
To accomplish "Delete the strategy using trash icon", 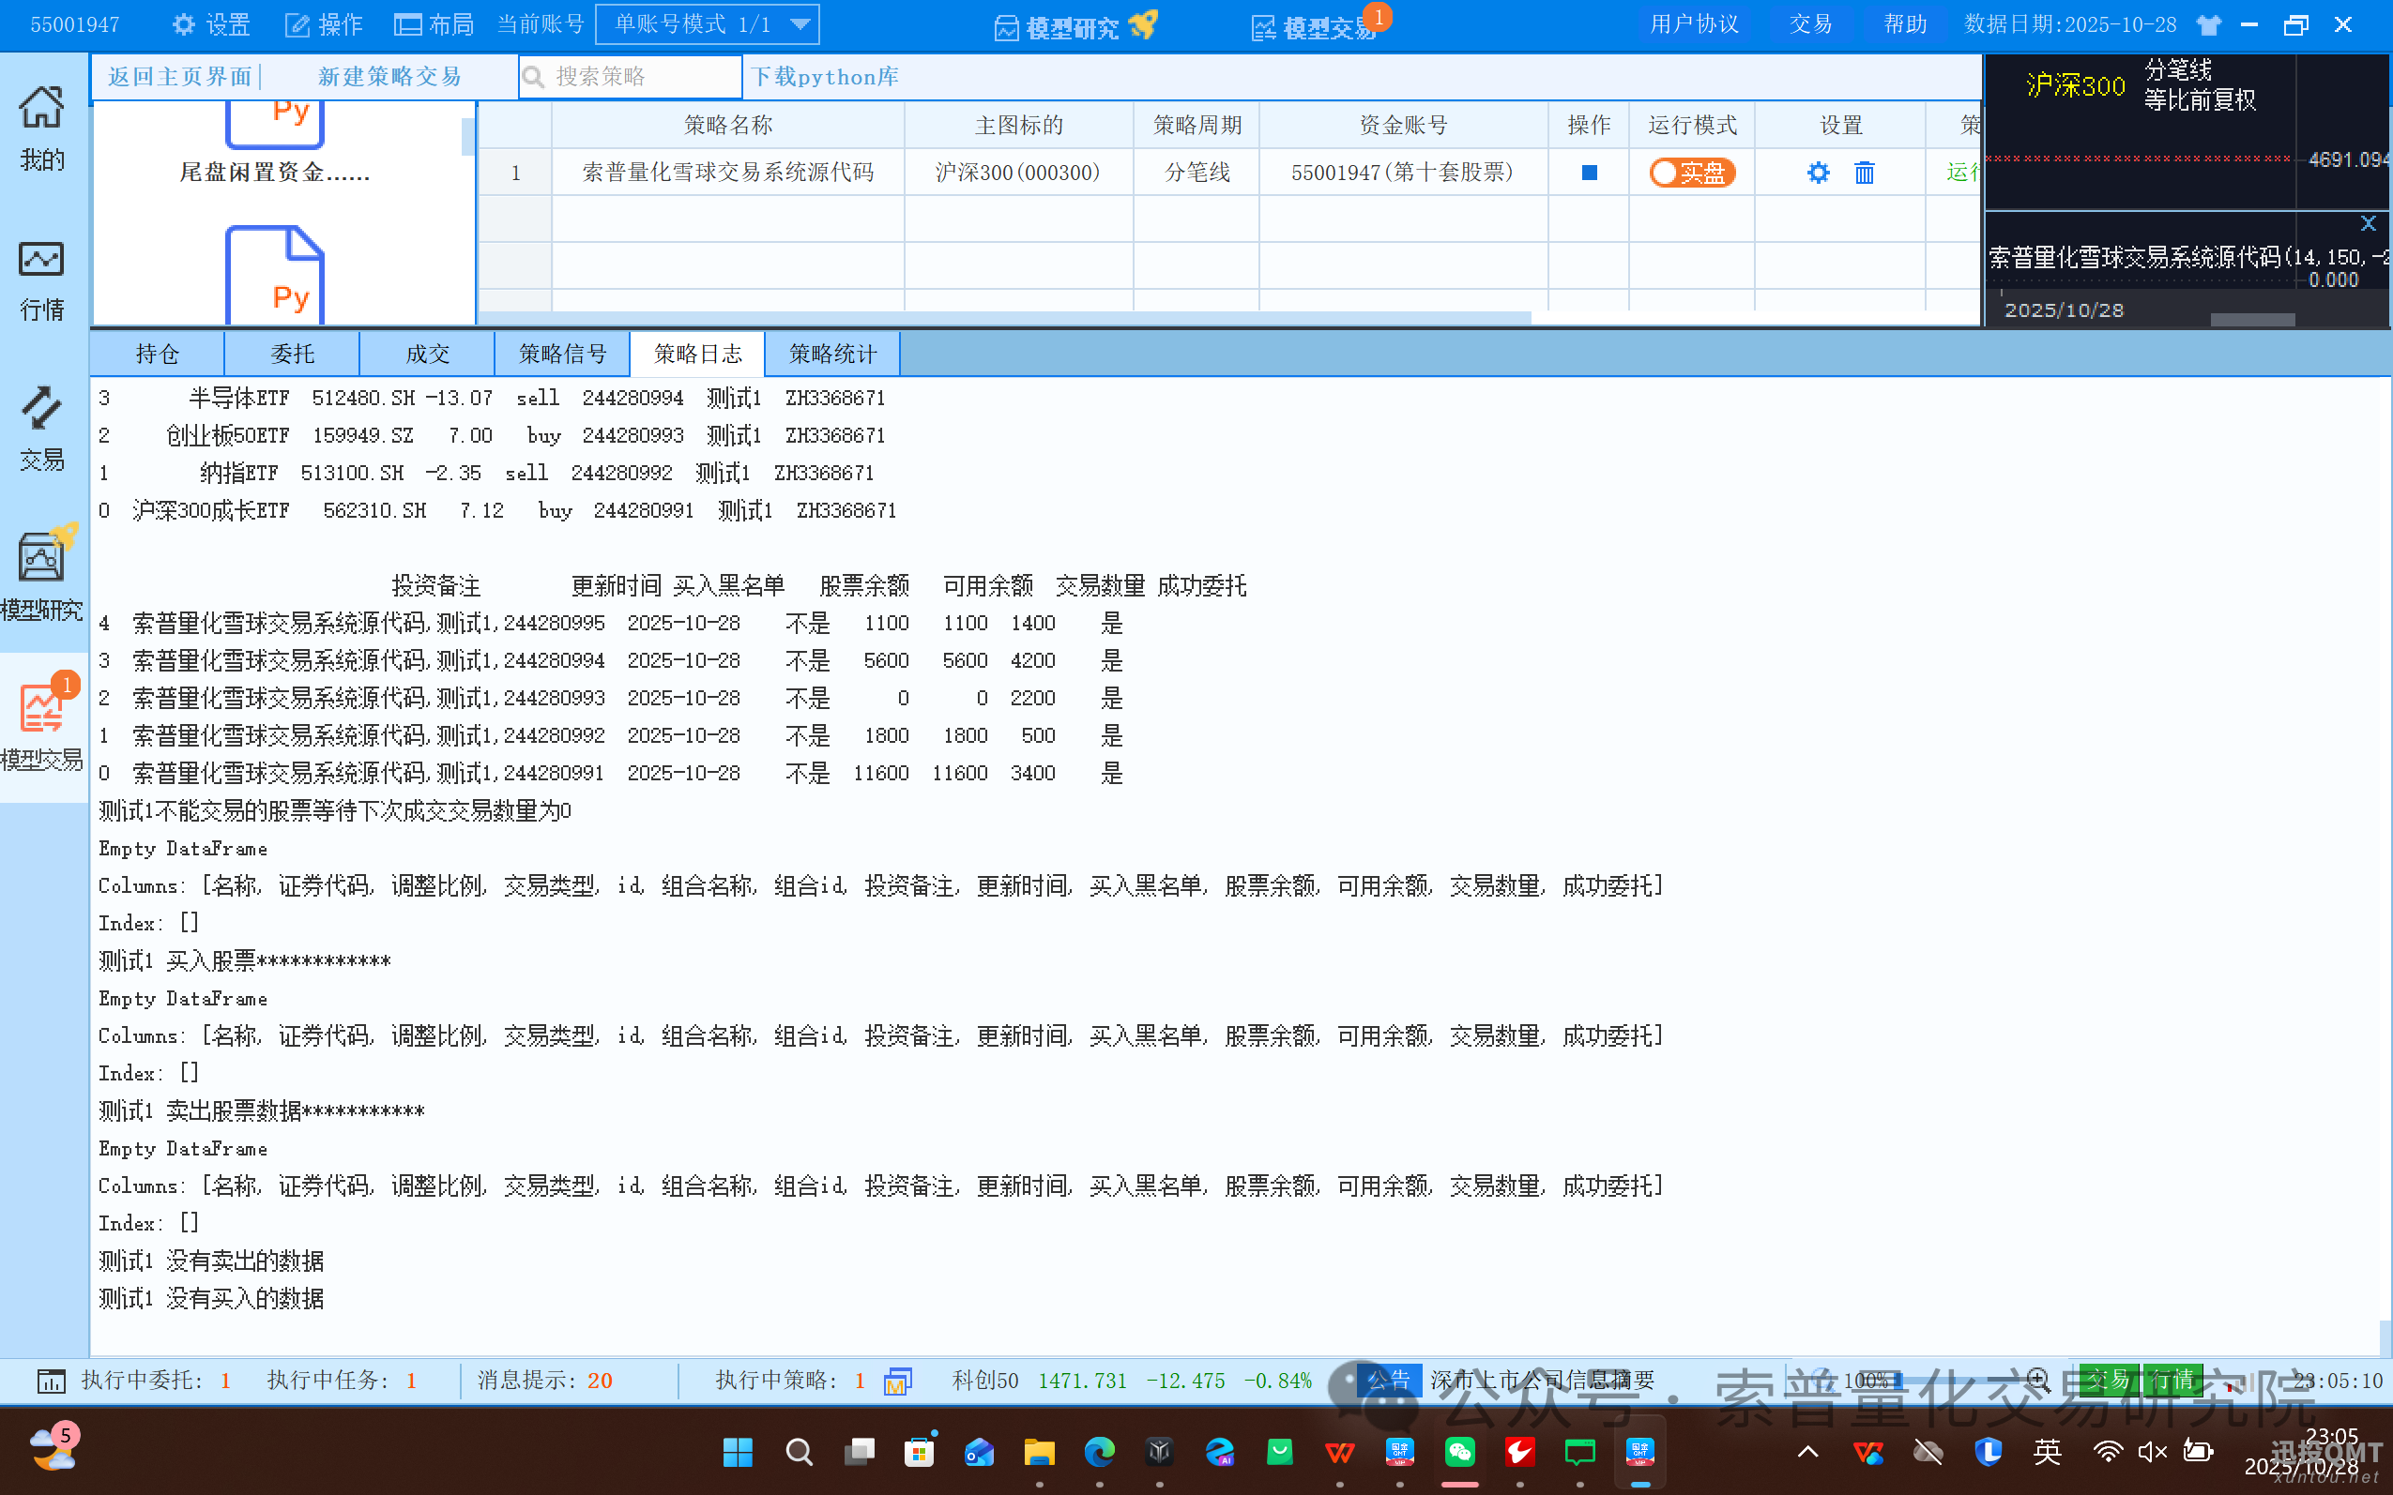I will click(1864, 172).
